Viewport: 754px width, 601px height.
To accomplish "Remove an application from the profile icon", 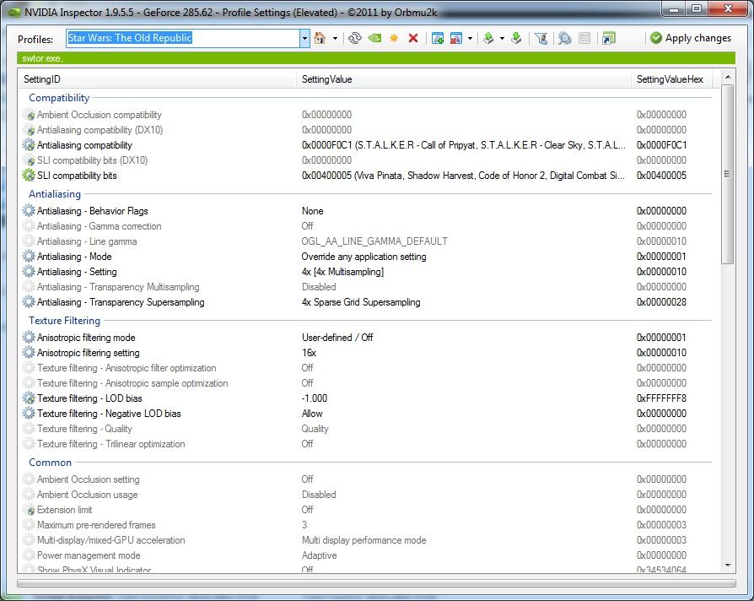I will 456,38.
